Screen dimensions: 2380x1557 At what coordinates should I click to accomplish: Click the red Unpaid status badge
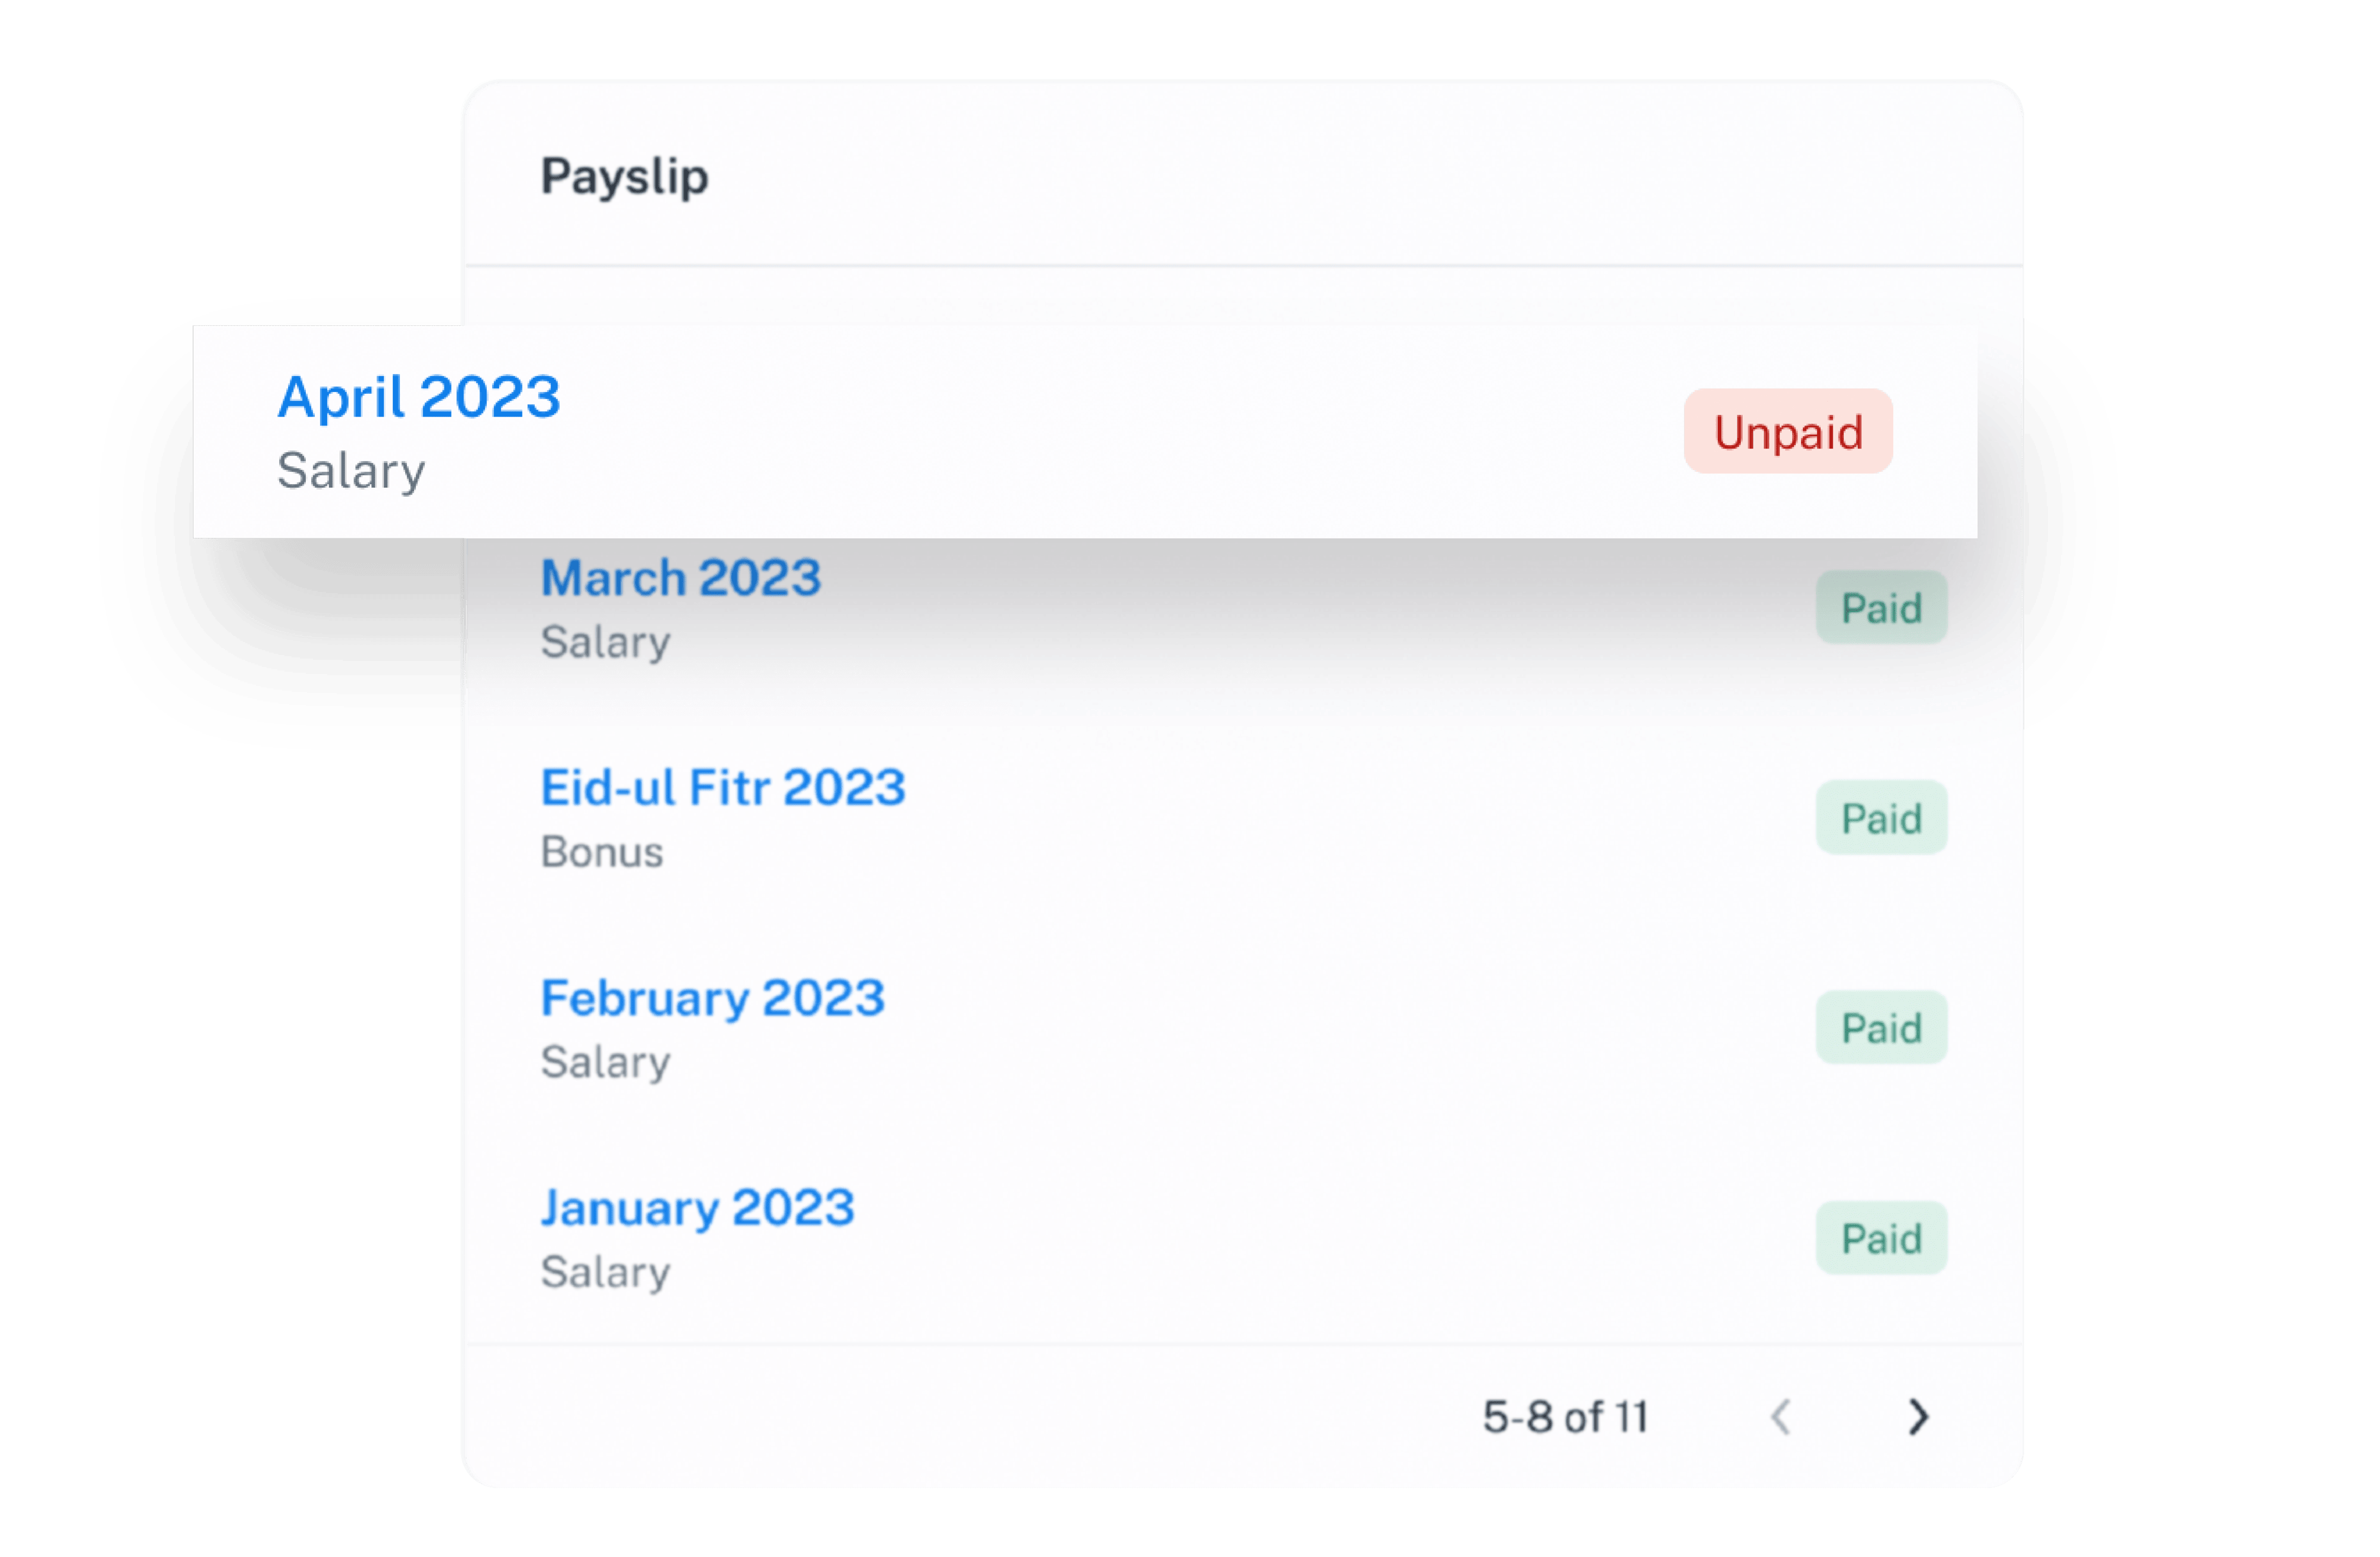click(x=1788, y=432)
